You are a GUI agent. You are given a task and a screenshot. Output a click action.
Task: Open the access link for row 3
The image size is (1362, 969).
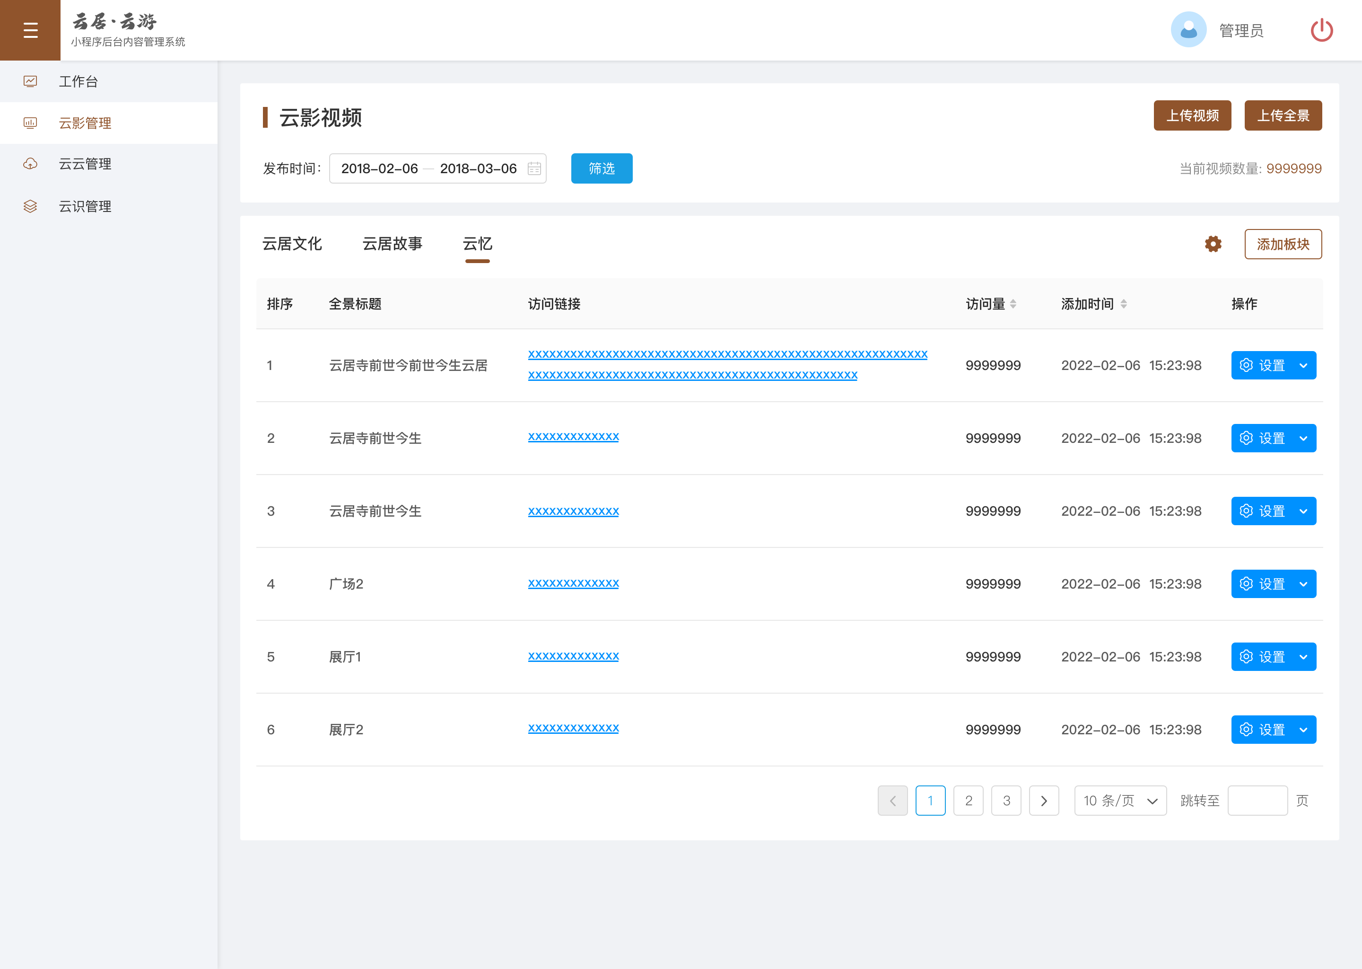tap(574, 511)
